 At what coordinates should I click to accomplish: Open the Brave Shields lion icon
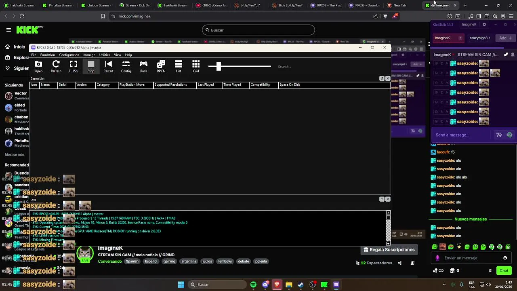[x=385, y=16]
